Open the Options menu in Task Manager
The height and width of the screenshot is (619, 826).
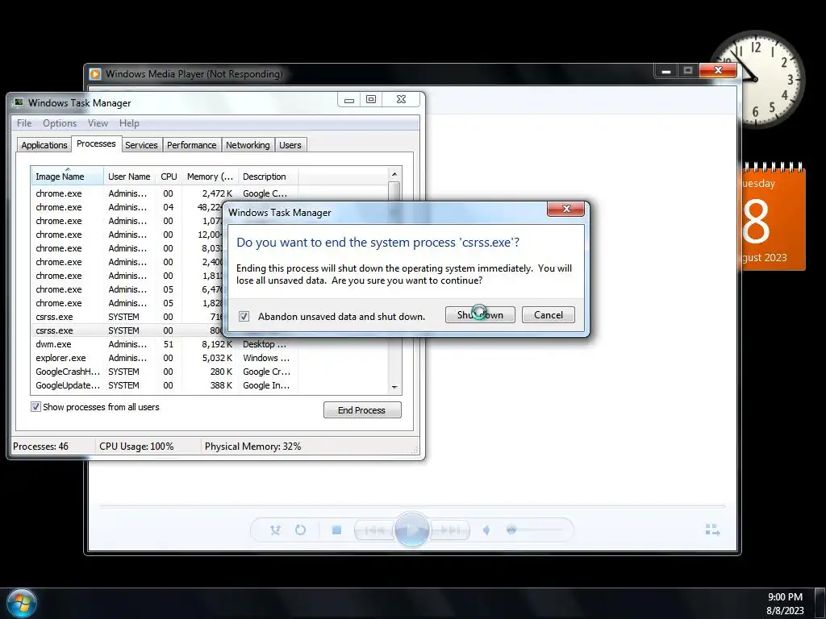tap(60, 123)
